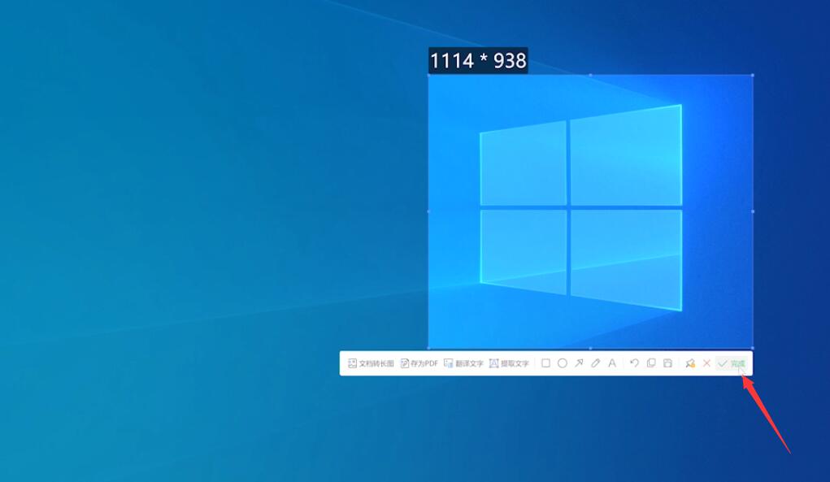Click the right edge middle selection handle
The width and height of the screenshot is (830, 482).
point(753,211)
